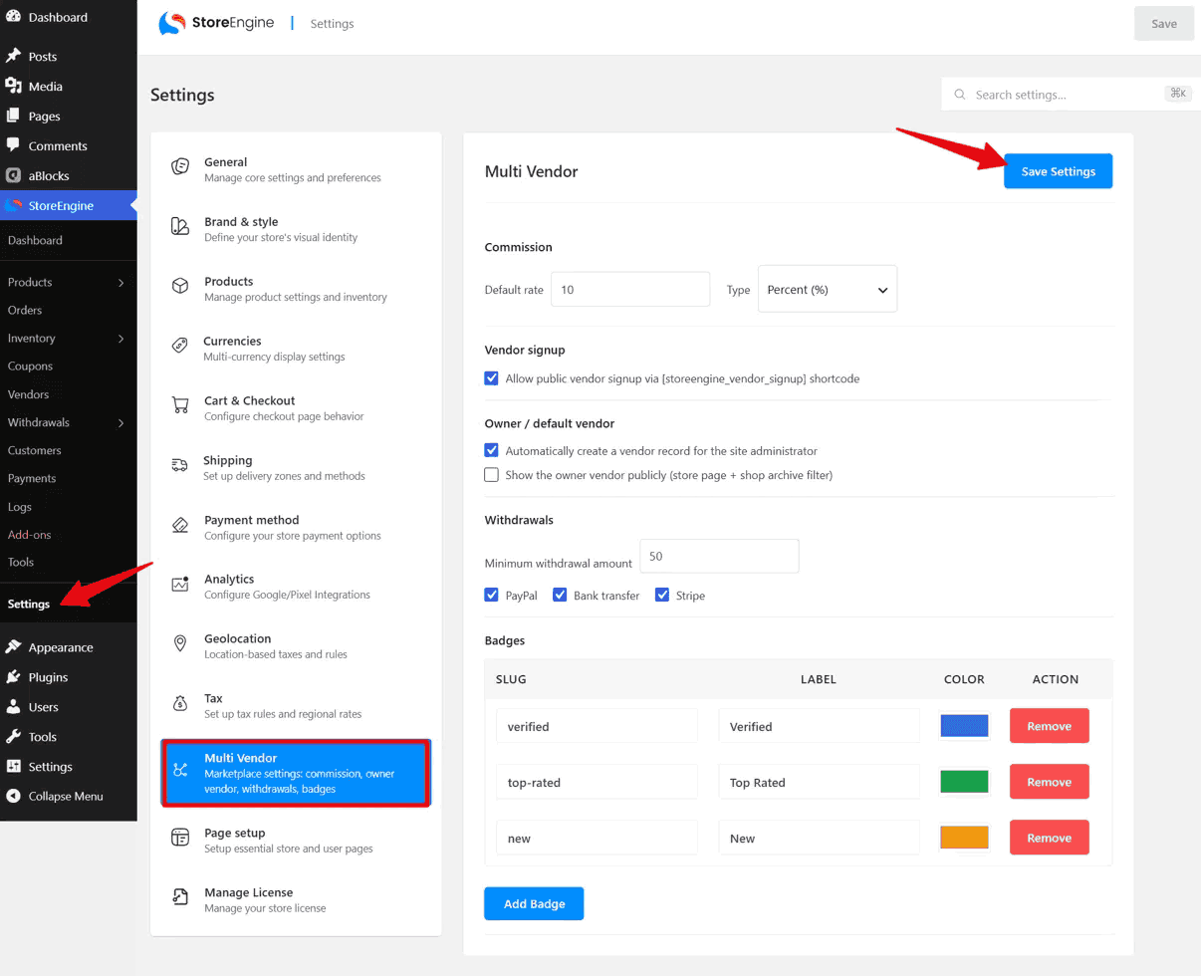Click the Save Settings button
The image size is (1201, 976).
[x=1058, y=171]
